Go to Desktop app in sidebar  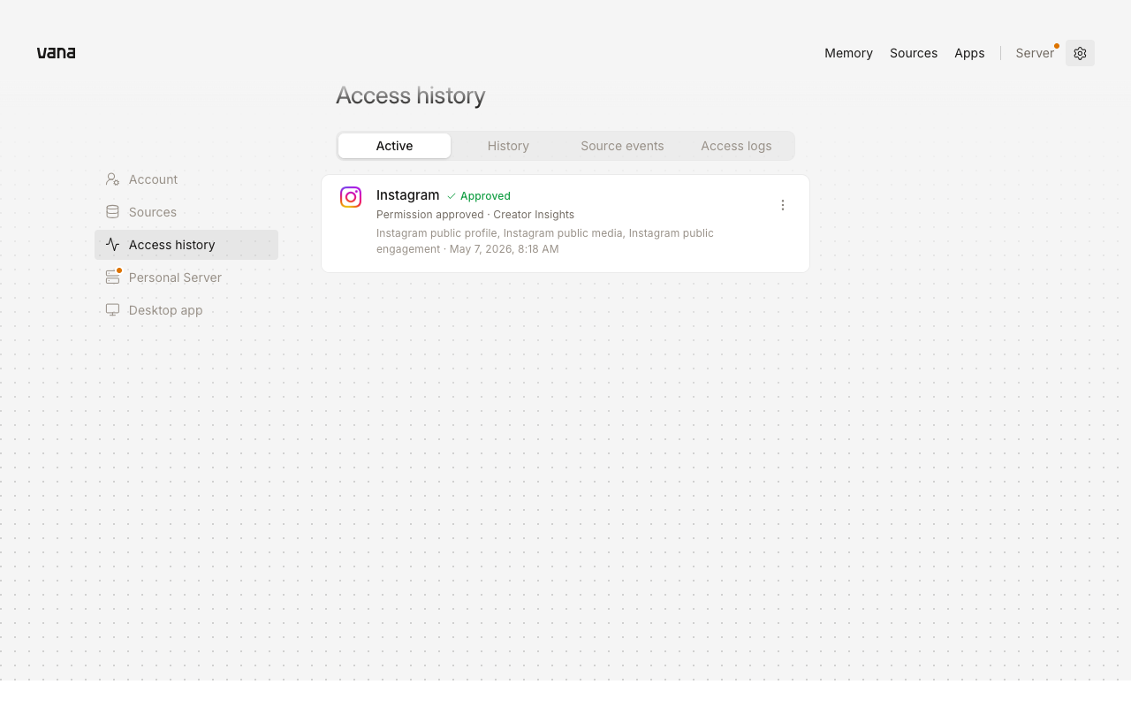pos(186,310)
